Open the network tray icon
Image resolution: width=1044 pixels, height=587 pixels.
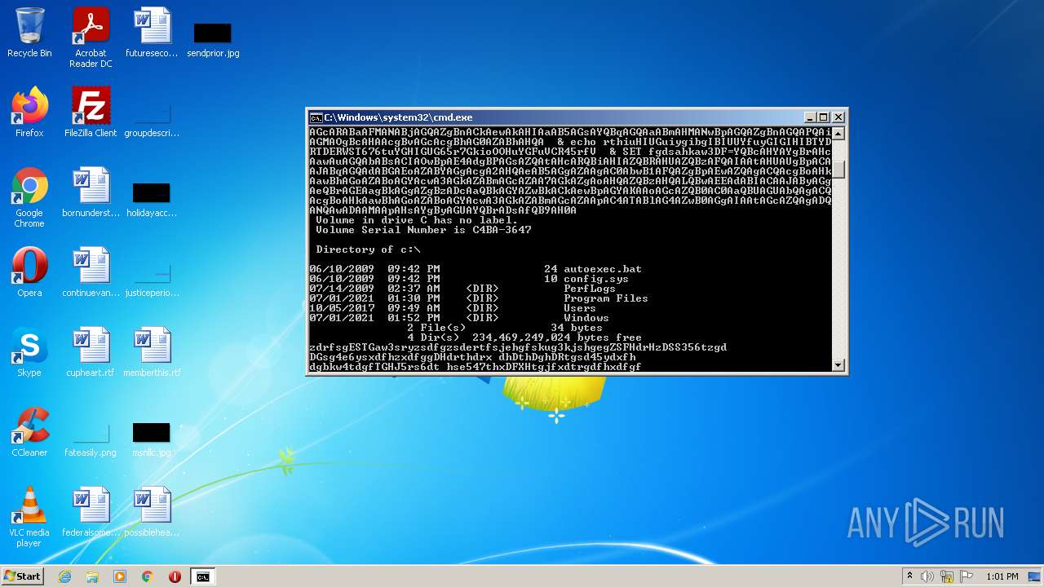[947, 576]
